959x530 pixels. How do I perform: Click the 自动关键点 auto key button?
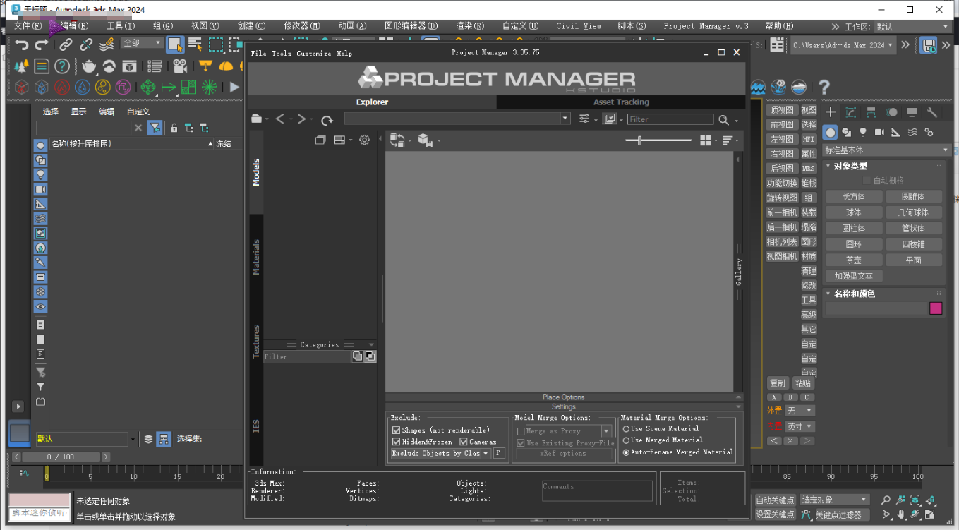(776, 500)
